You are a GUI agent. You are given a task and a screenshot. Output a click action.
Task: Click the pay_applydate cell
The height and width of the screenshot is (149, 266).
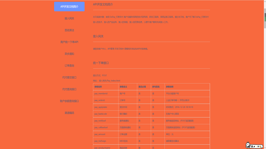(106, 107)
